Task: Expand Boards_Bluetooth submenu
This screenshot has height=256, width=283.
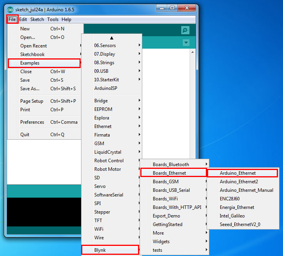Action: [x=174, y=165]
